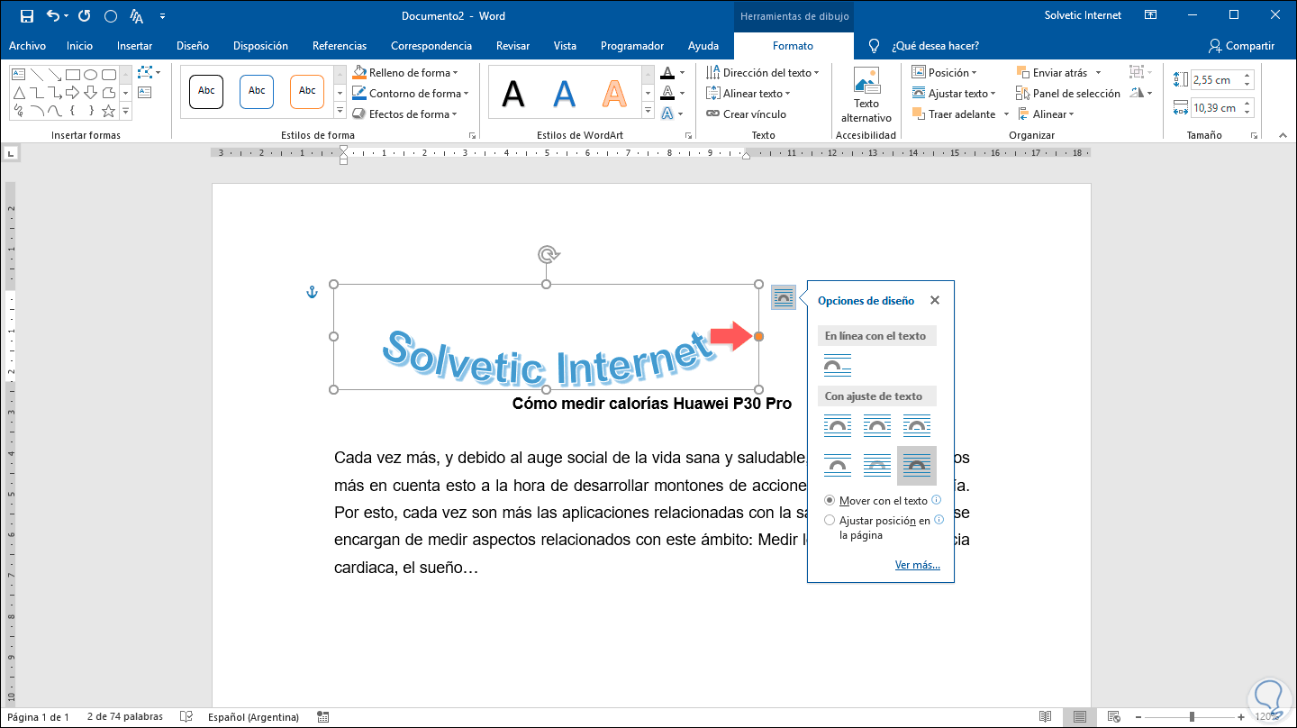Open the Enviar atrás dropdown arrow
The image size is (1297, 728).
click(1096, 73)
